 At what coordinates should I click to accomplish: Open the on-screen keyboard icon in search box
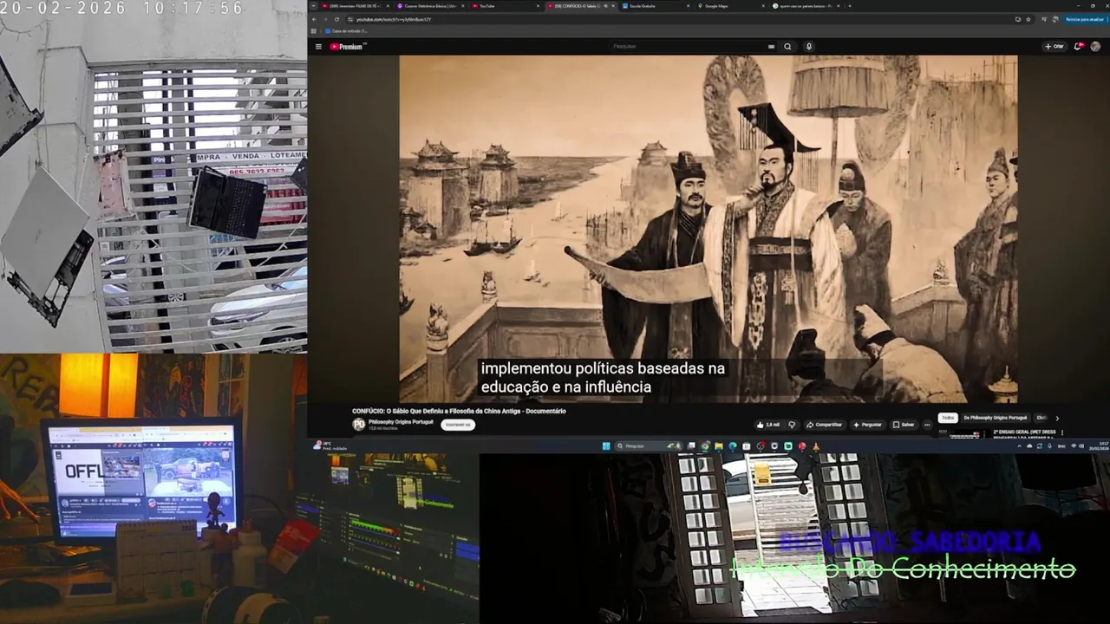(771, 47)
